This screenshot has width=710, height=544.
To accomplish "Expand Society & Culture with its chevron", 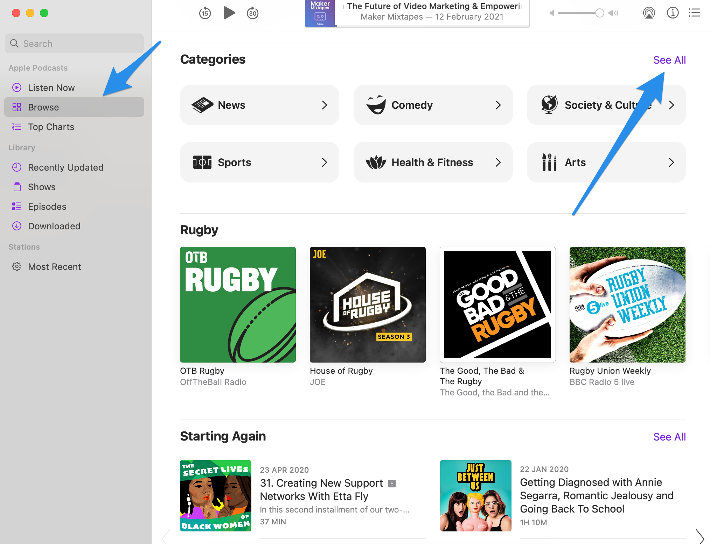I will 671,105.
